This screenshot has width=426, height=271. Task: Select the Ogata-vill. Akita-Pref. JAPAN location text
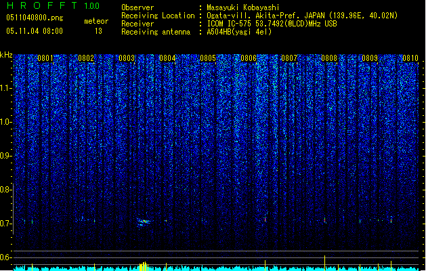(x=302, y=16)
